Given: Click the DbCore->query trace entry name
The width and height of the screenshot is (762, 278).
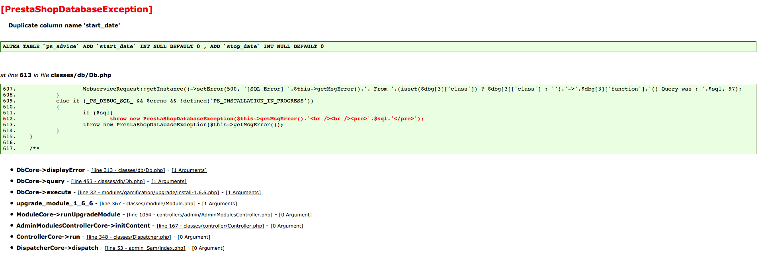Looking at the screenshot, I should (40, 181).
